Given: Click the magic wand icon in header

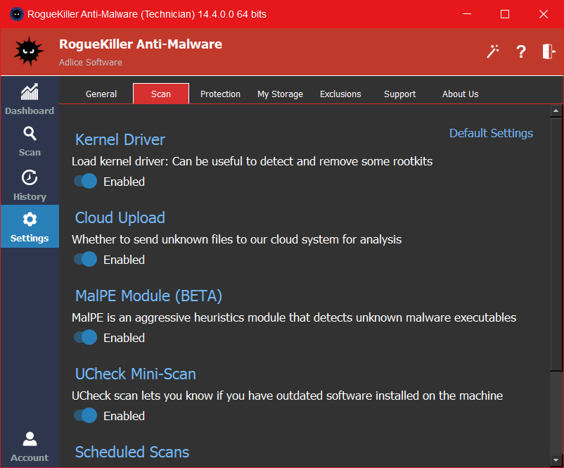Looking at the screenshot, I should click(493, 51).
